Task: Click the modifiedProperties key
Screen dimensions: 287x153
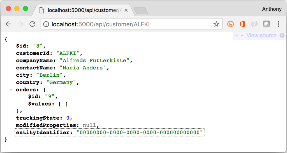Action: click(x=46, y=125)
